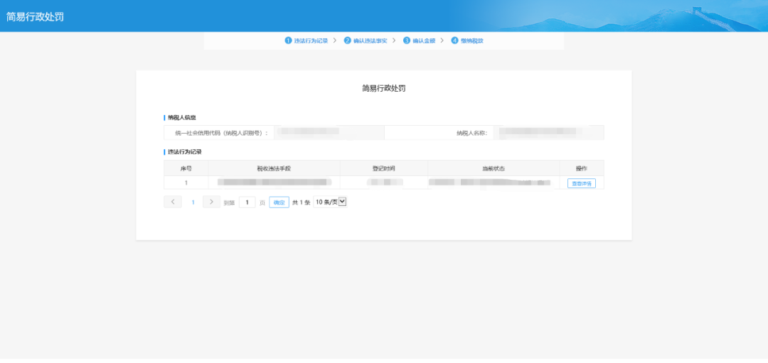Click step 4 缴纳税款 number icon

click(x=454, y=40)
